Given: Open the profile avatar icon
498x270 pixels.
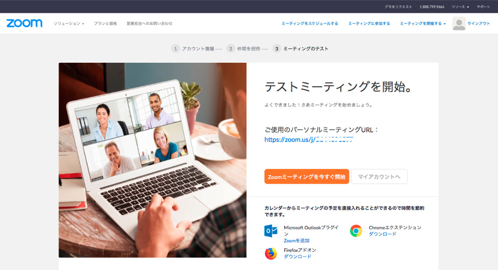Looking at the screenshot, I should coord(459,24).
